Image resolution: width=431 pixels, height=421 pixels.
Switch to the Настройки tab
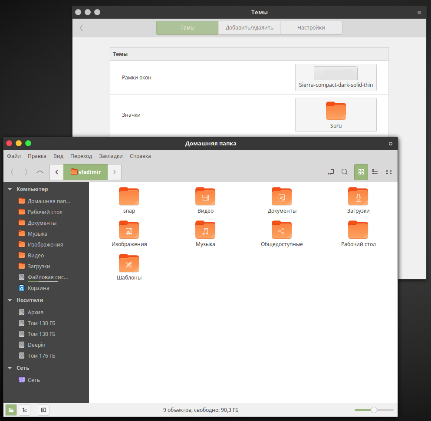coord(311,27)
